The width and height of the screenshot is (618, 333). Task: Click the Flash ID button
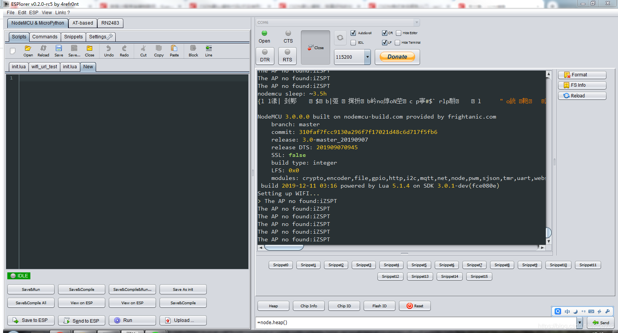pos(379,306)
